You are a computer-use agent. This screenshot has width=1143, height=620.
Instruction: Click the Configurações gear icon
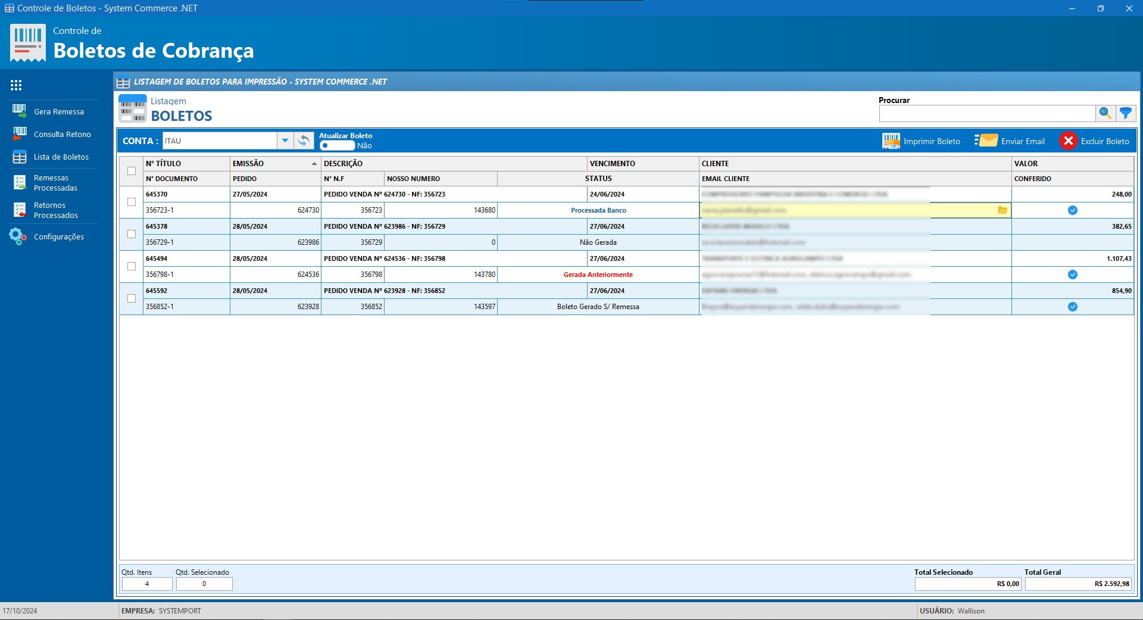[18, 236]
